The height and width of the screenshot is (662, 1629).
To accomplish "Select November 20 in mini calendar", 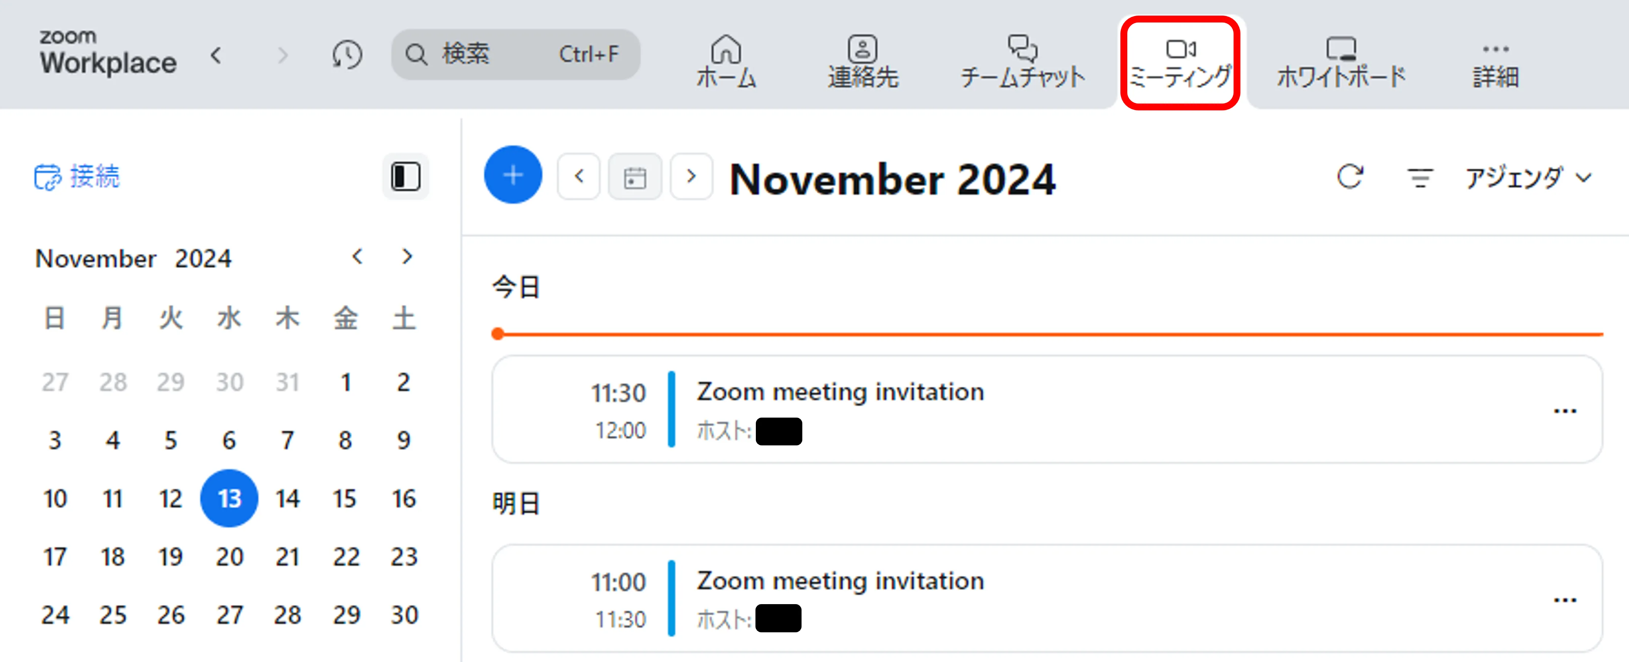I will click(x=229, y=557).
